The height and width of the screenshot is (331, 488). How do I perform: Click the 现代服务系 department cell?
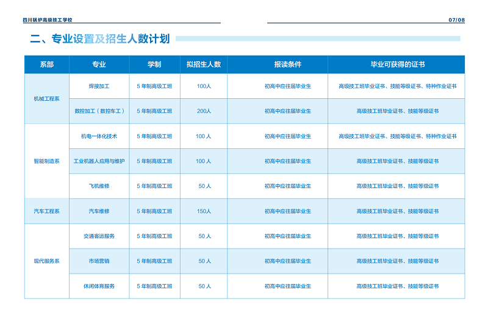coord(47,261)
